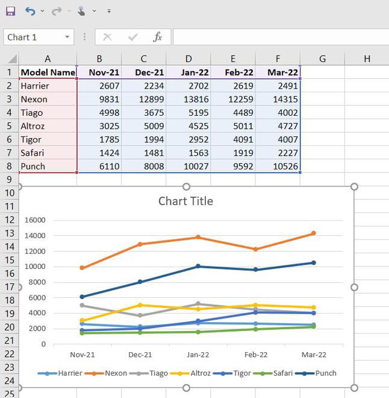Toggle Touch/Mouse mode icon
Screen dimensions: 389x398
point(81,11)
